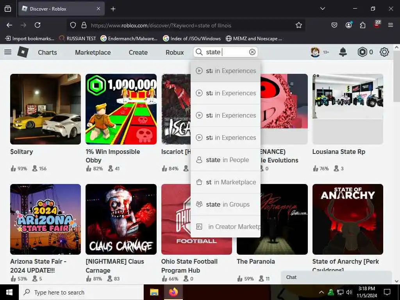Screen dimensions: 400x300
Task: Open the Index of /ISOs/Windows bookmark
Action: (x=192, y=39)
